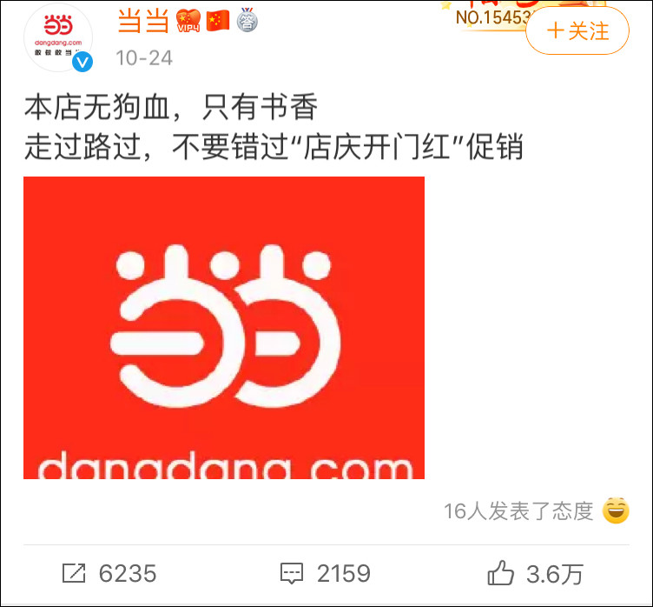Click the NO.15453 ranking banner
Screen dimensions: 653x607
(x=491, y=16)
